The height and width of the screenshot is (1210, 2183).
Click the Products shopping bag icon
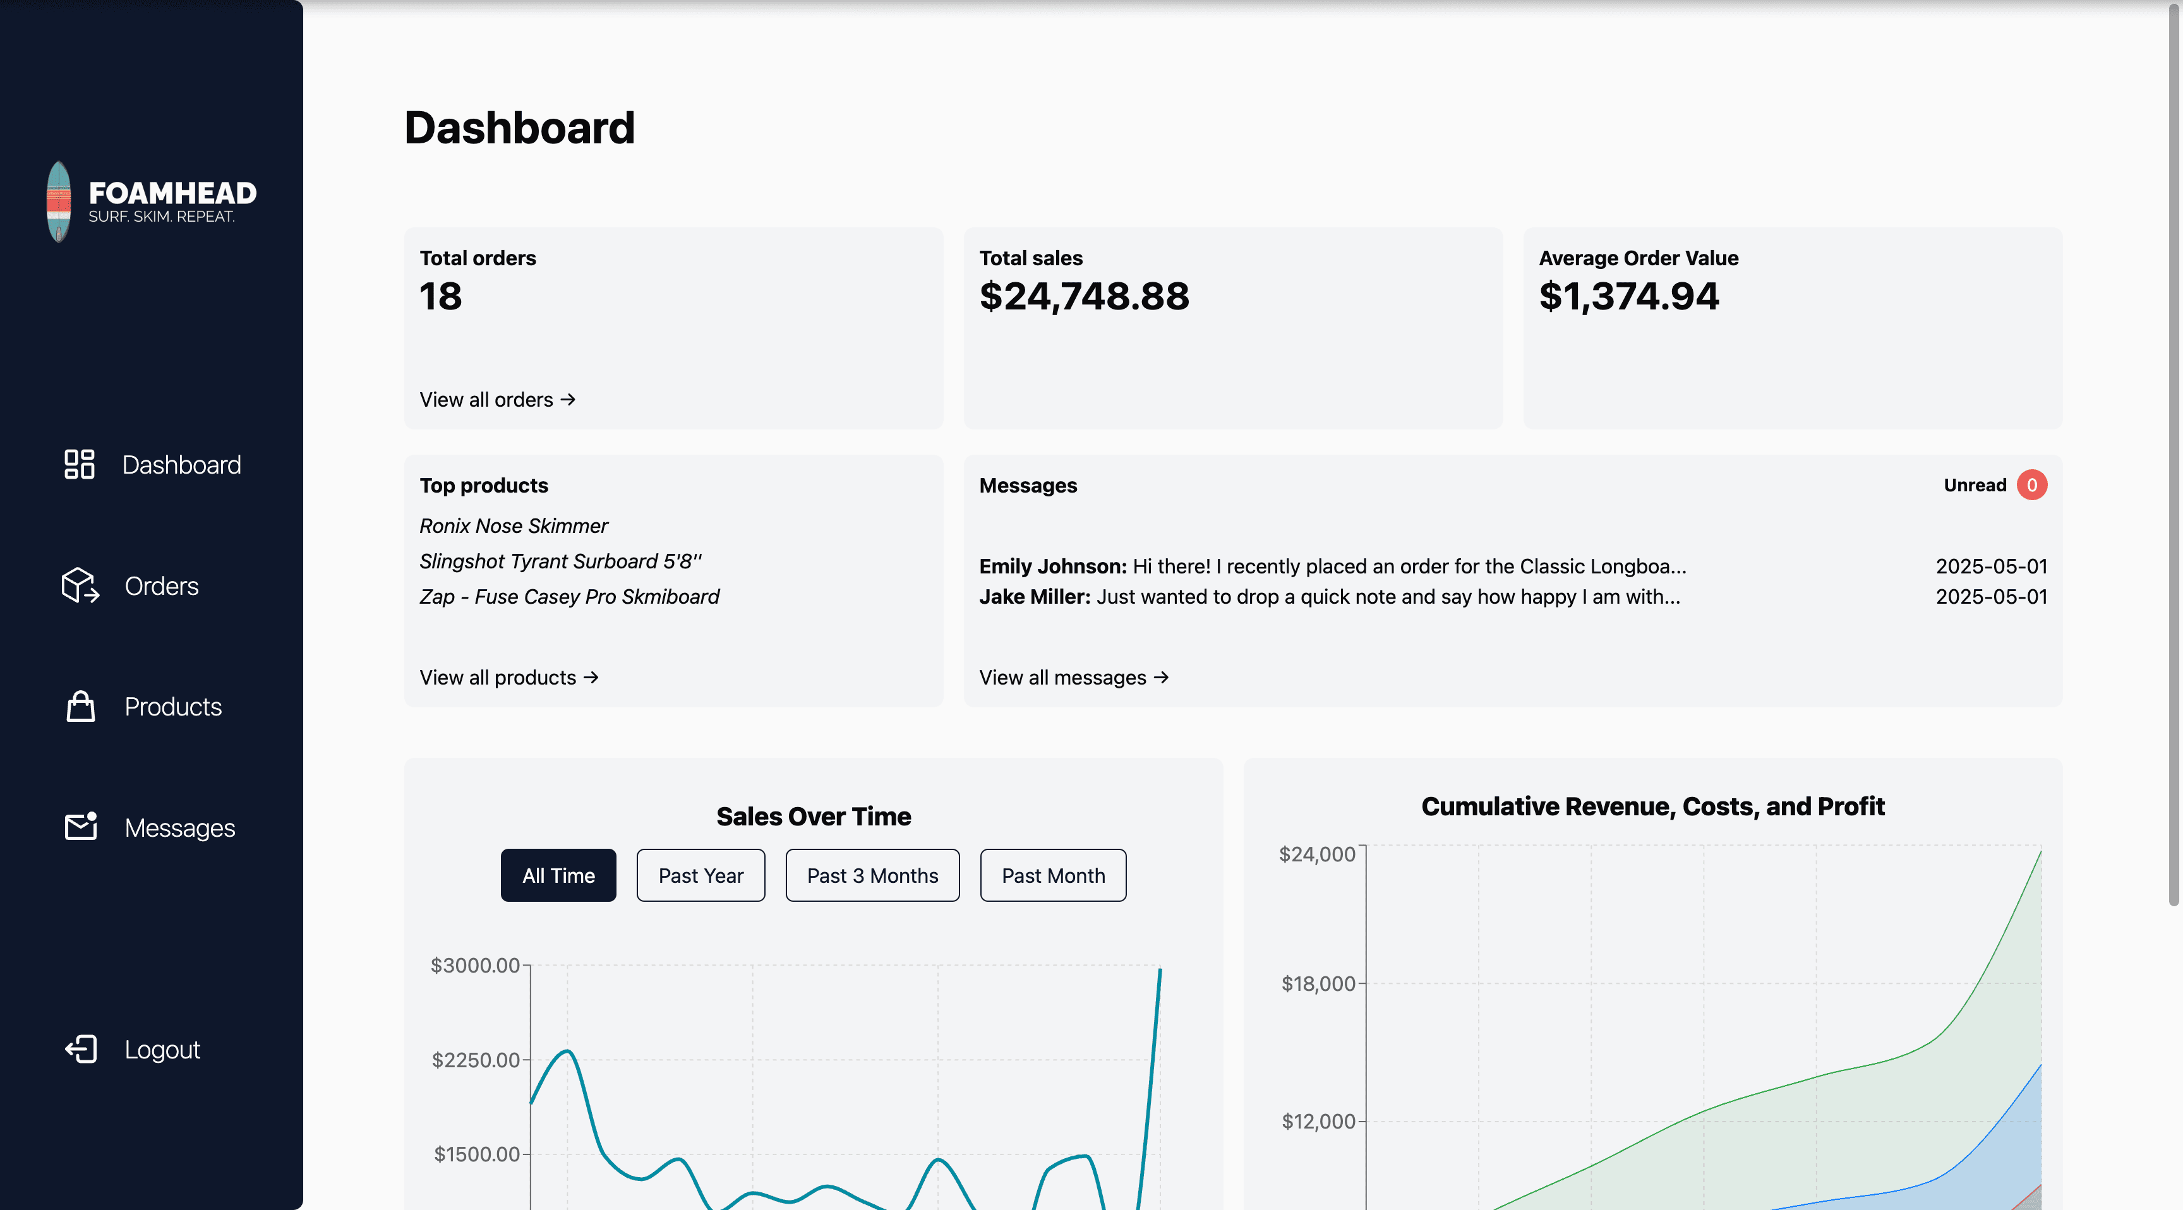pyautogui.click(x=80, y=706)
